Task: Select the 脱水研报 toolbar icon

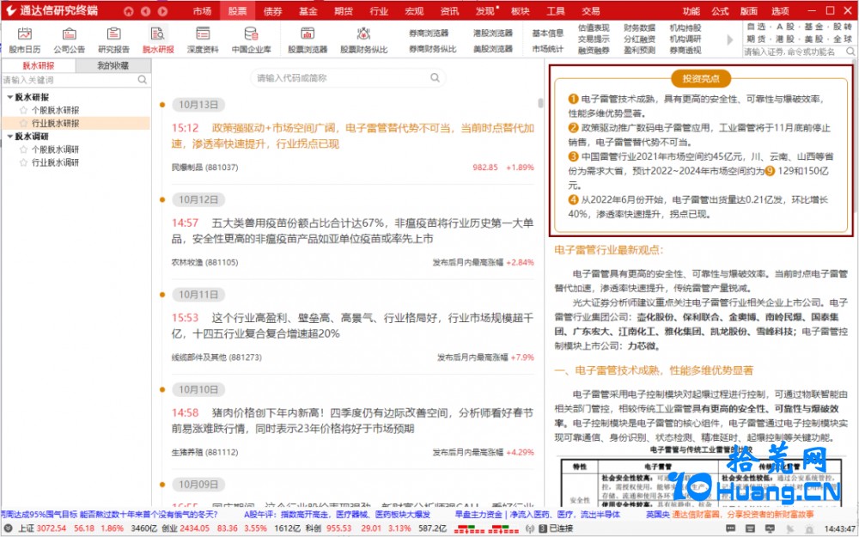Action: 158,40
